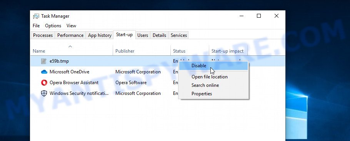350x141 pixels.
Task: Click the Opera Browser Assistant icon
Action: click(44, 83)
